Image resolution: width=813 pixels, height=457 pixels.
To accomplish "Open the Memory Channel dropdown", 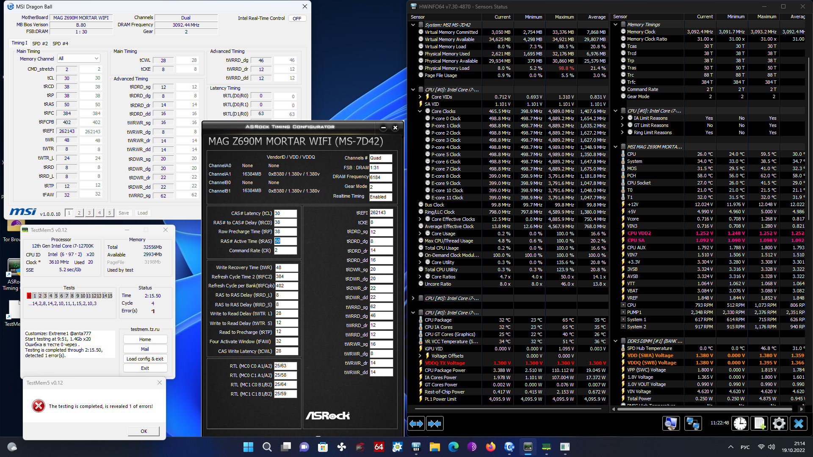I will pos(79,58).
